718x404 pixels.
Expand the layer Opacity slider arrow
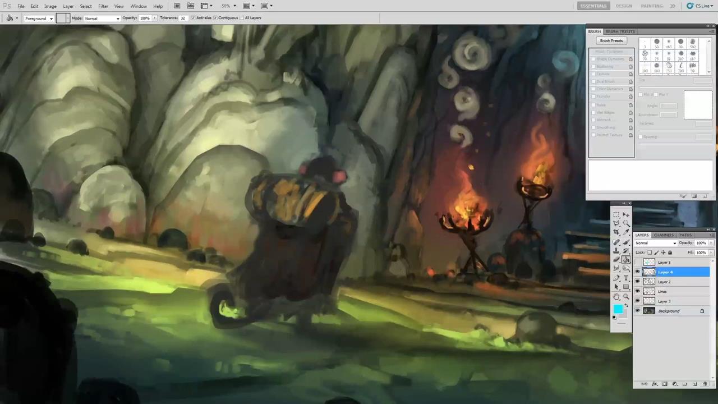point(711,243)
